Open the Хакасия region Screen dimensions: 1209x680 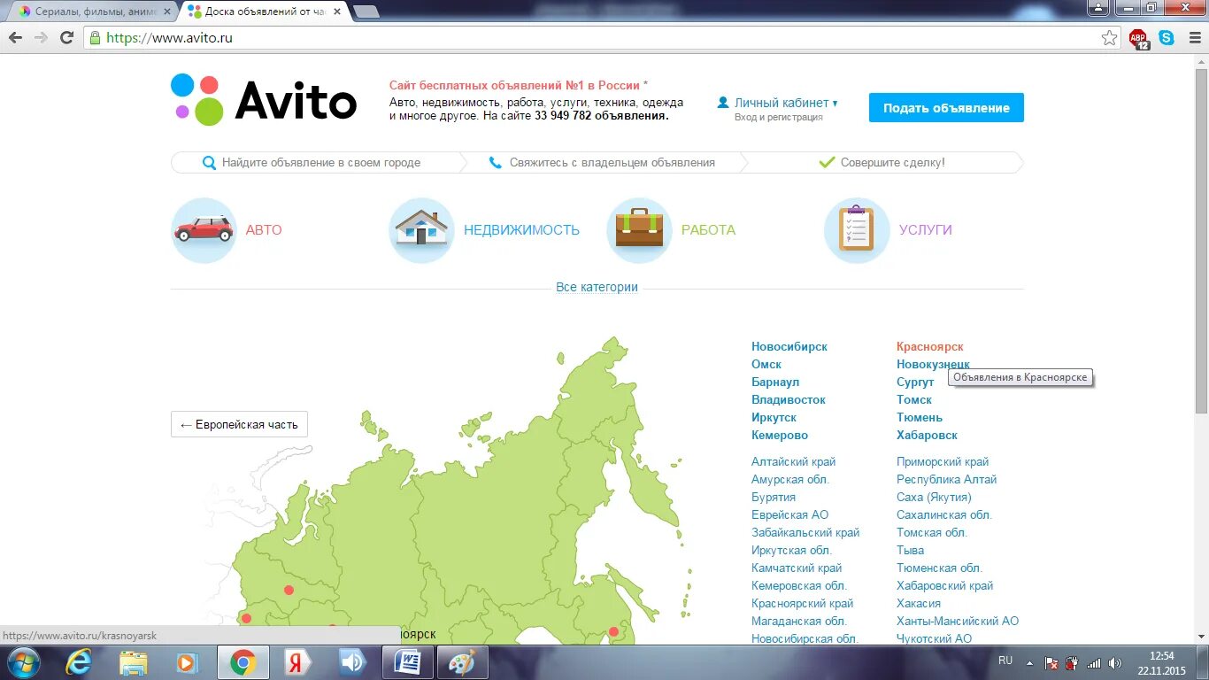pyautogui.click(x=919, y=603)
